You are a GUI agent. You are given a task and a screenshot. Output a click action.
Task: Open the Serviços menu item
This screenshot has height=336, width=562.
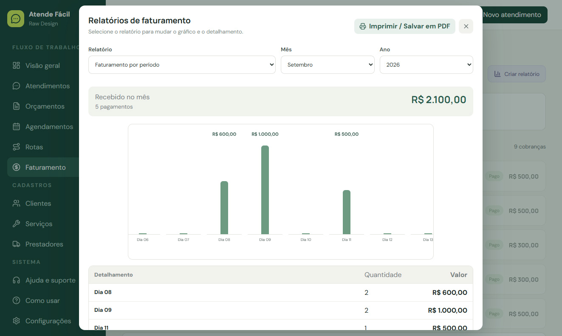pos(43,224)
